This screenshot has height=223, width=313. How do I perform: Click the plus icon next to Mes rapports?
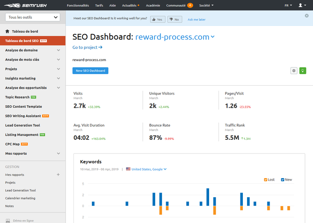(58, 174)
